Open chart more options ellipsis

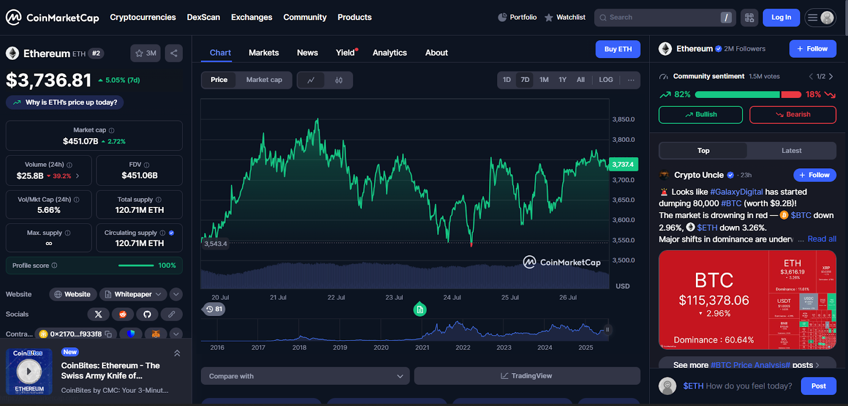(631, 80)
